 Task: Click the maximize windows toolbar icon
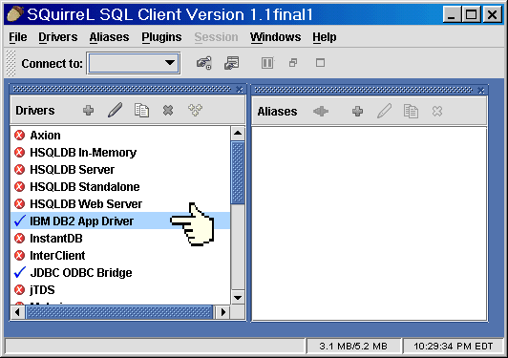pyautogui.click(x=320, y=62)
